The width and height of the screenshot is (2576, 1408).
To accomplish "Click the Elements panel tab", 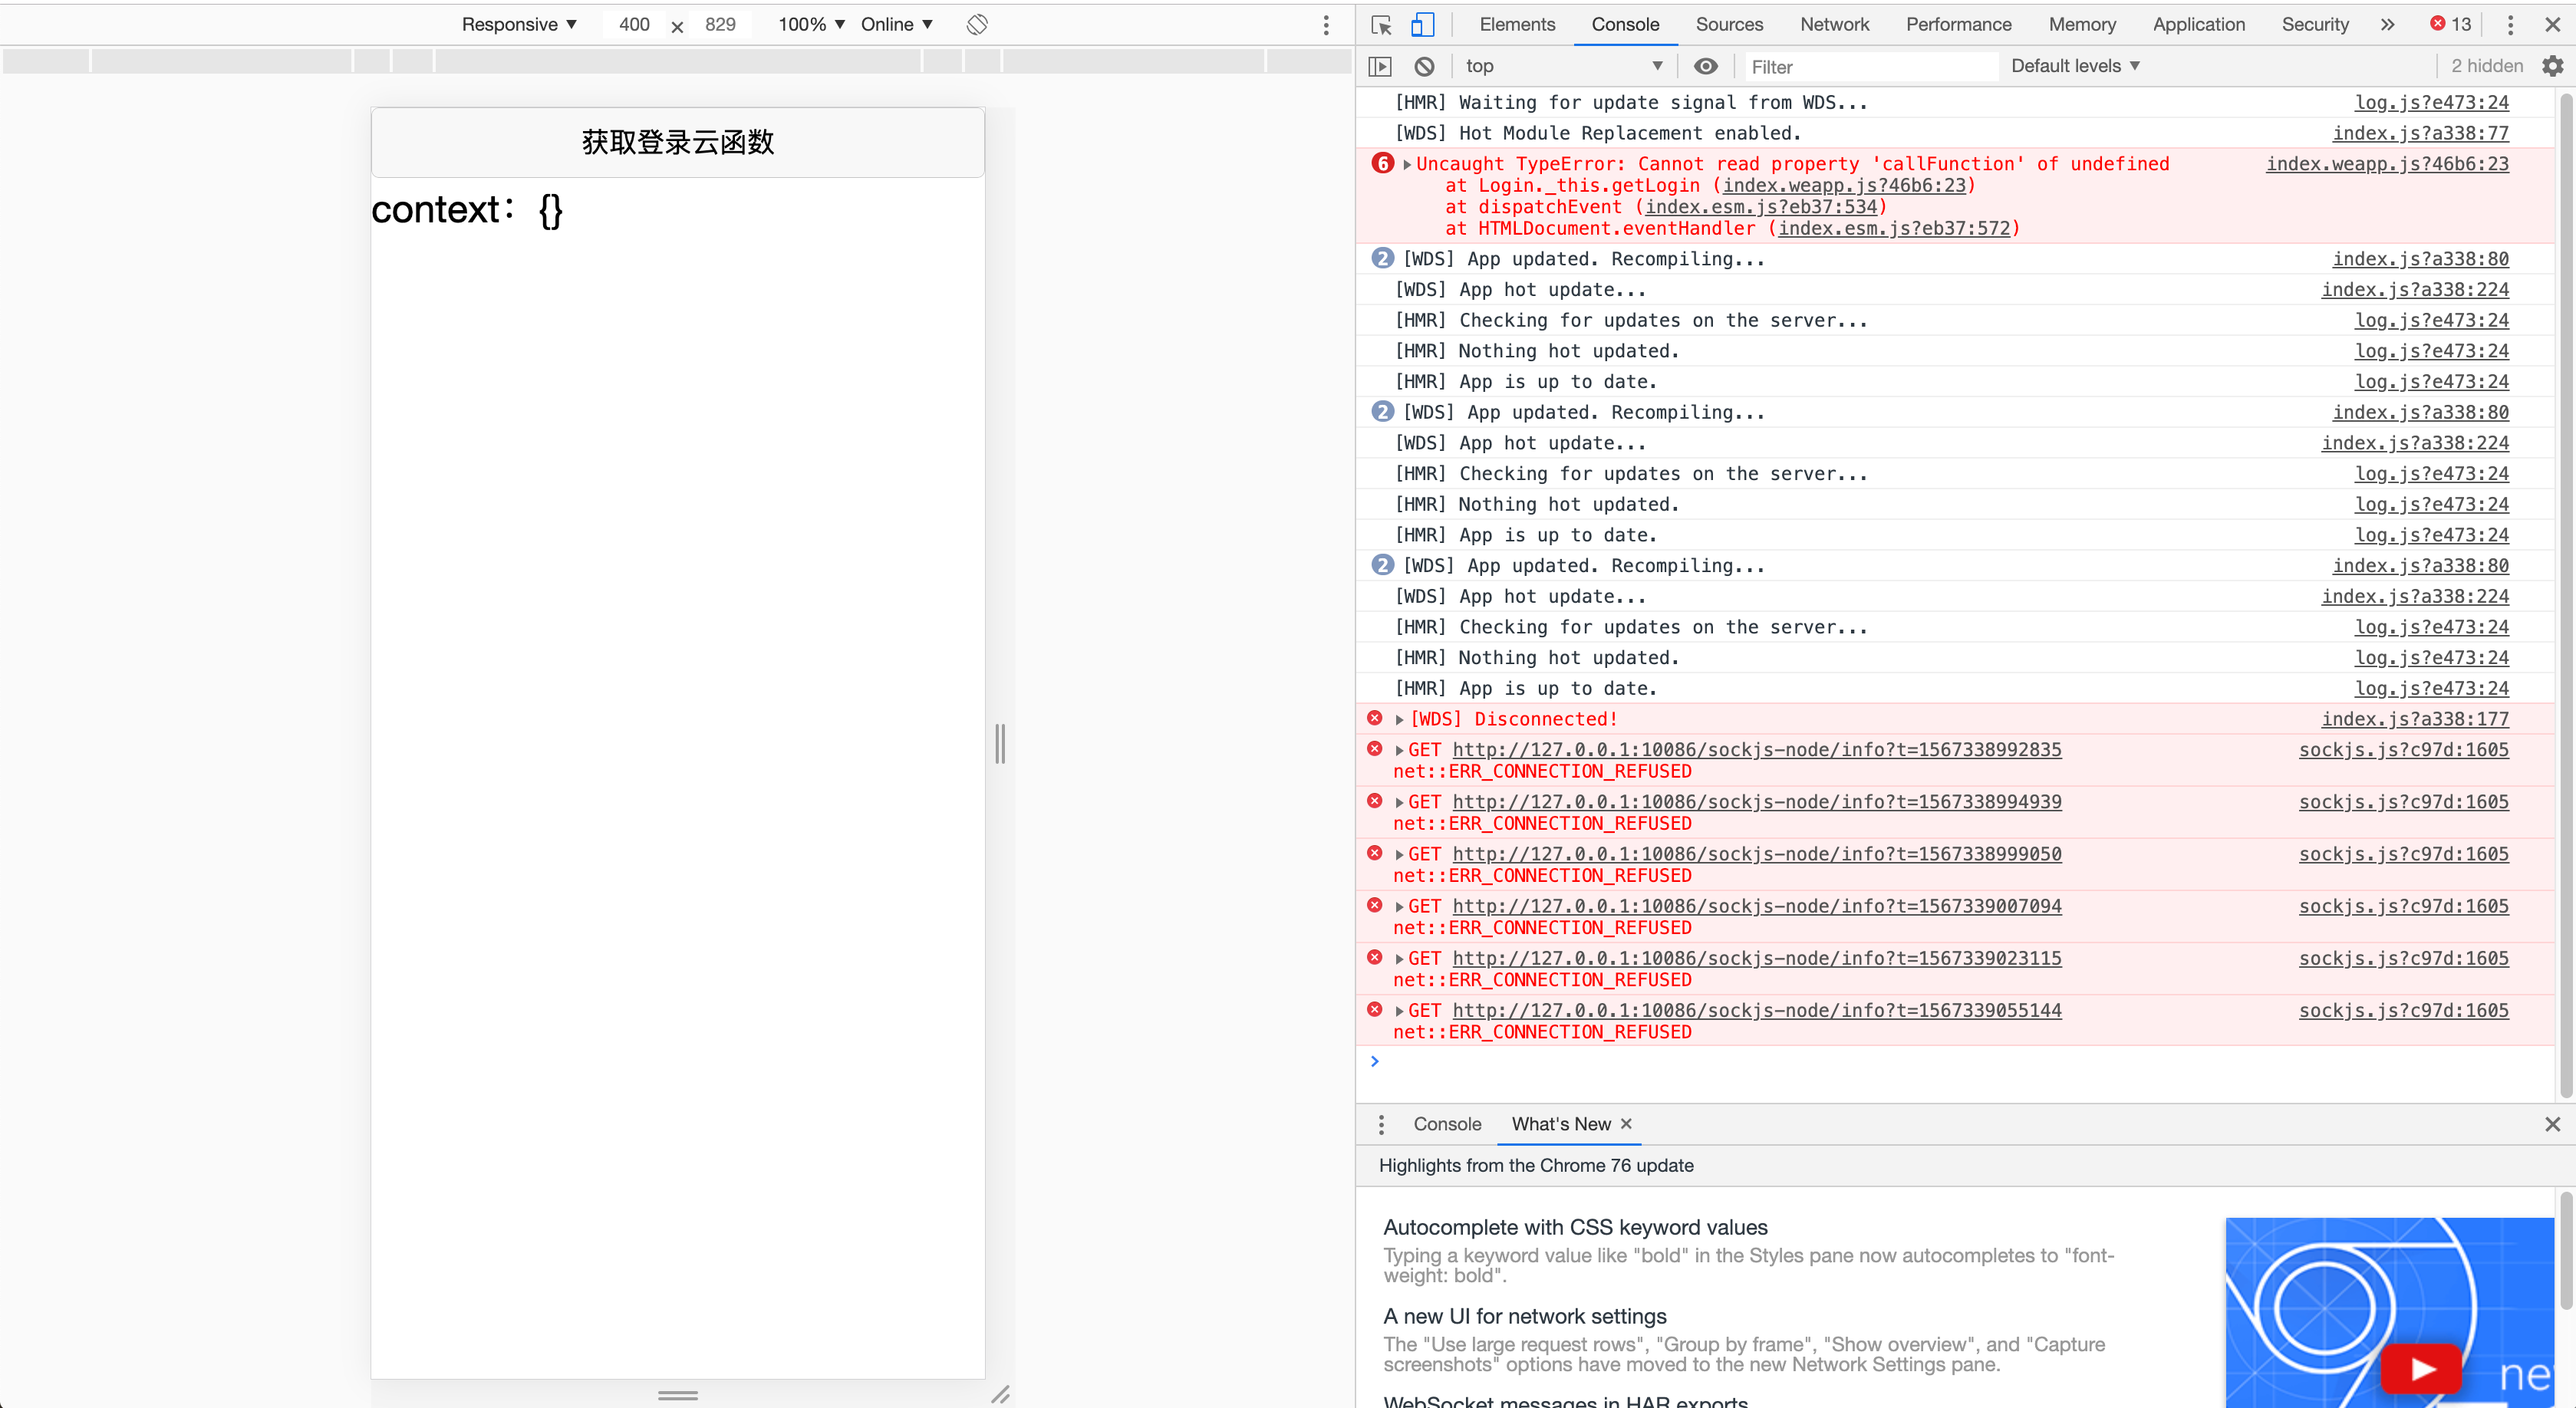I will pos(1517,25).
